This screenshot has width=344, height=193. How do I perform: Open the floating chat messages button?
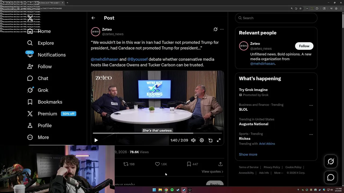[331, 177]
